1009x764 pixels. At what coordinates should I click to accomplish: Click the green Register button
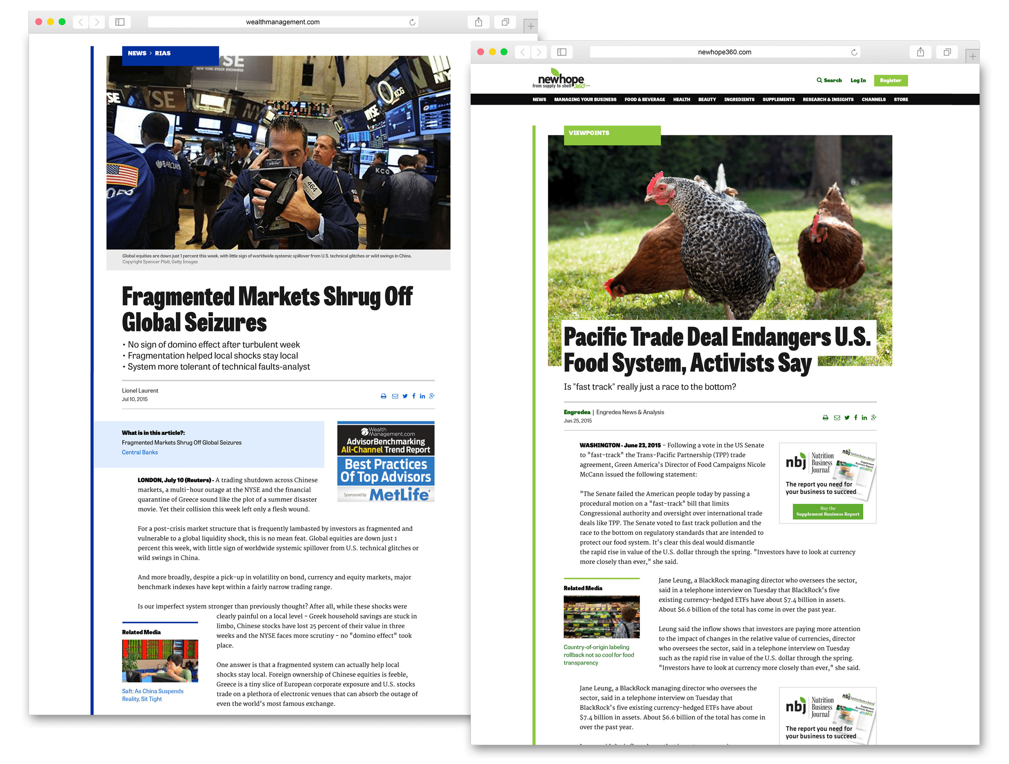pyautogui.click(x=890, y=80)
